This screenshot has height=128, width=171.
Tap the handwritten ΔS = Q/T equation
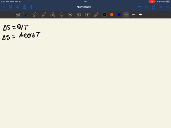pyautogui.click(x=16, y=28)
